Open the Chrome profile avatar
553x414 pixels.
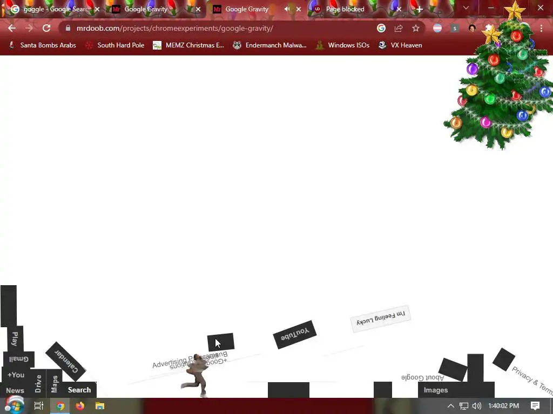coord(472,28)
